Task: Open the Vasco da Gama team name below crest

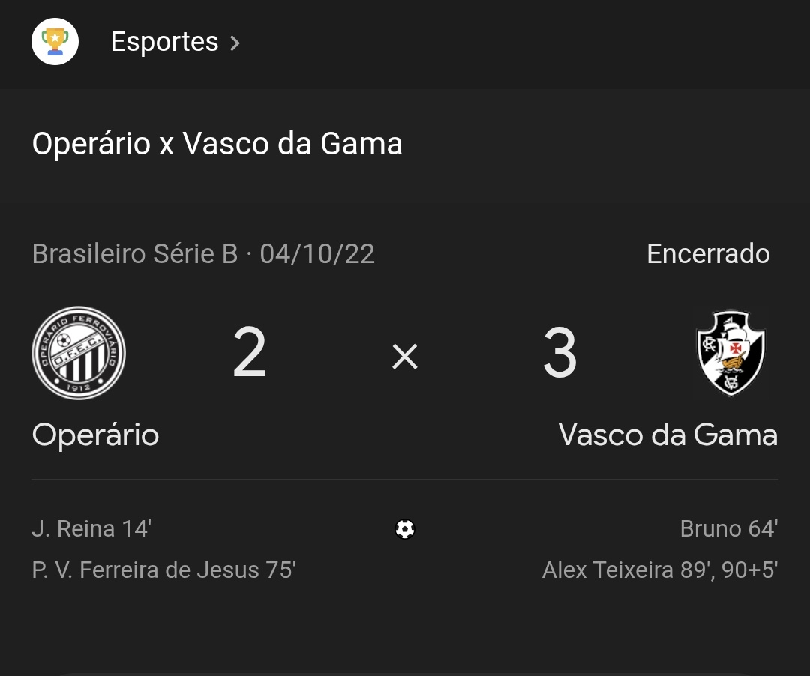Action: pyautogui.click(x=667, y=435)
